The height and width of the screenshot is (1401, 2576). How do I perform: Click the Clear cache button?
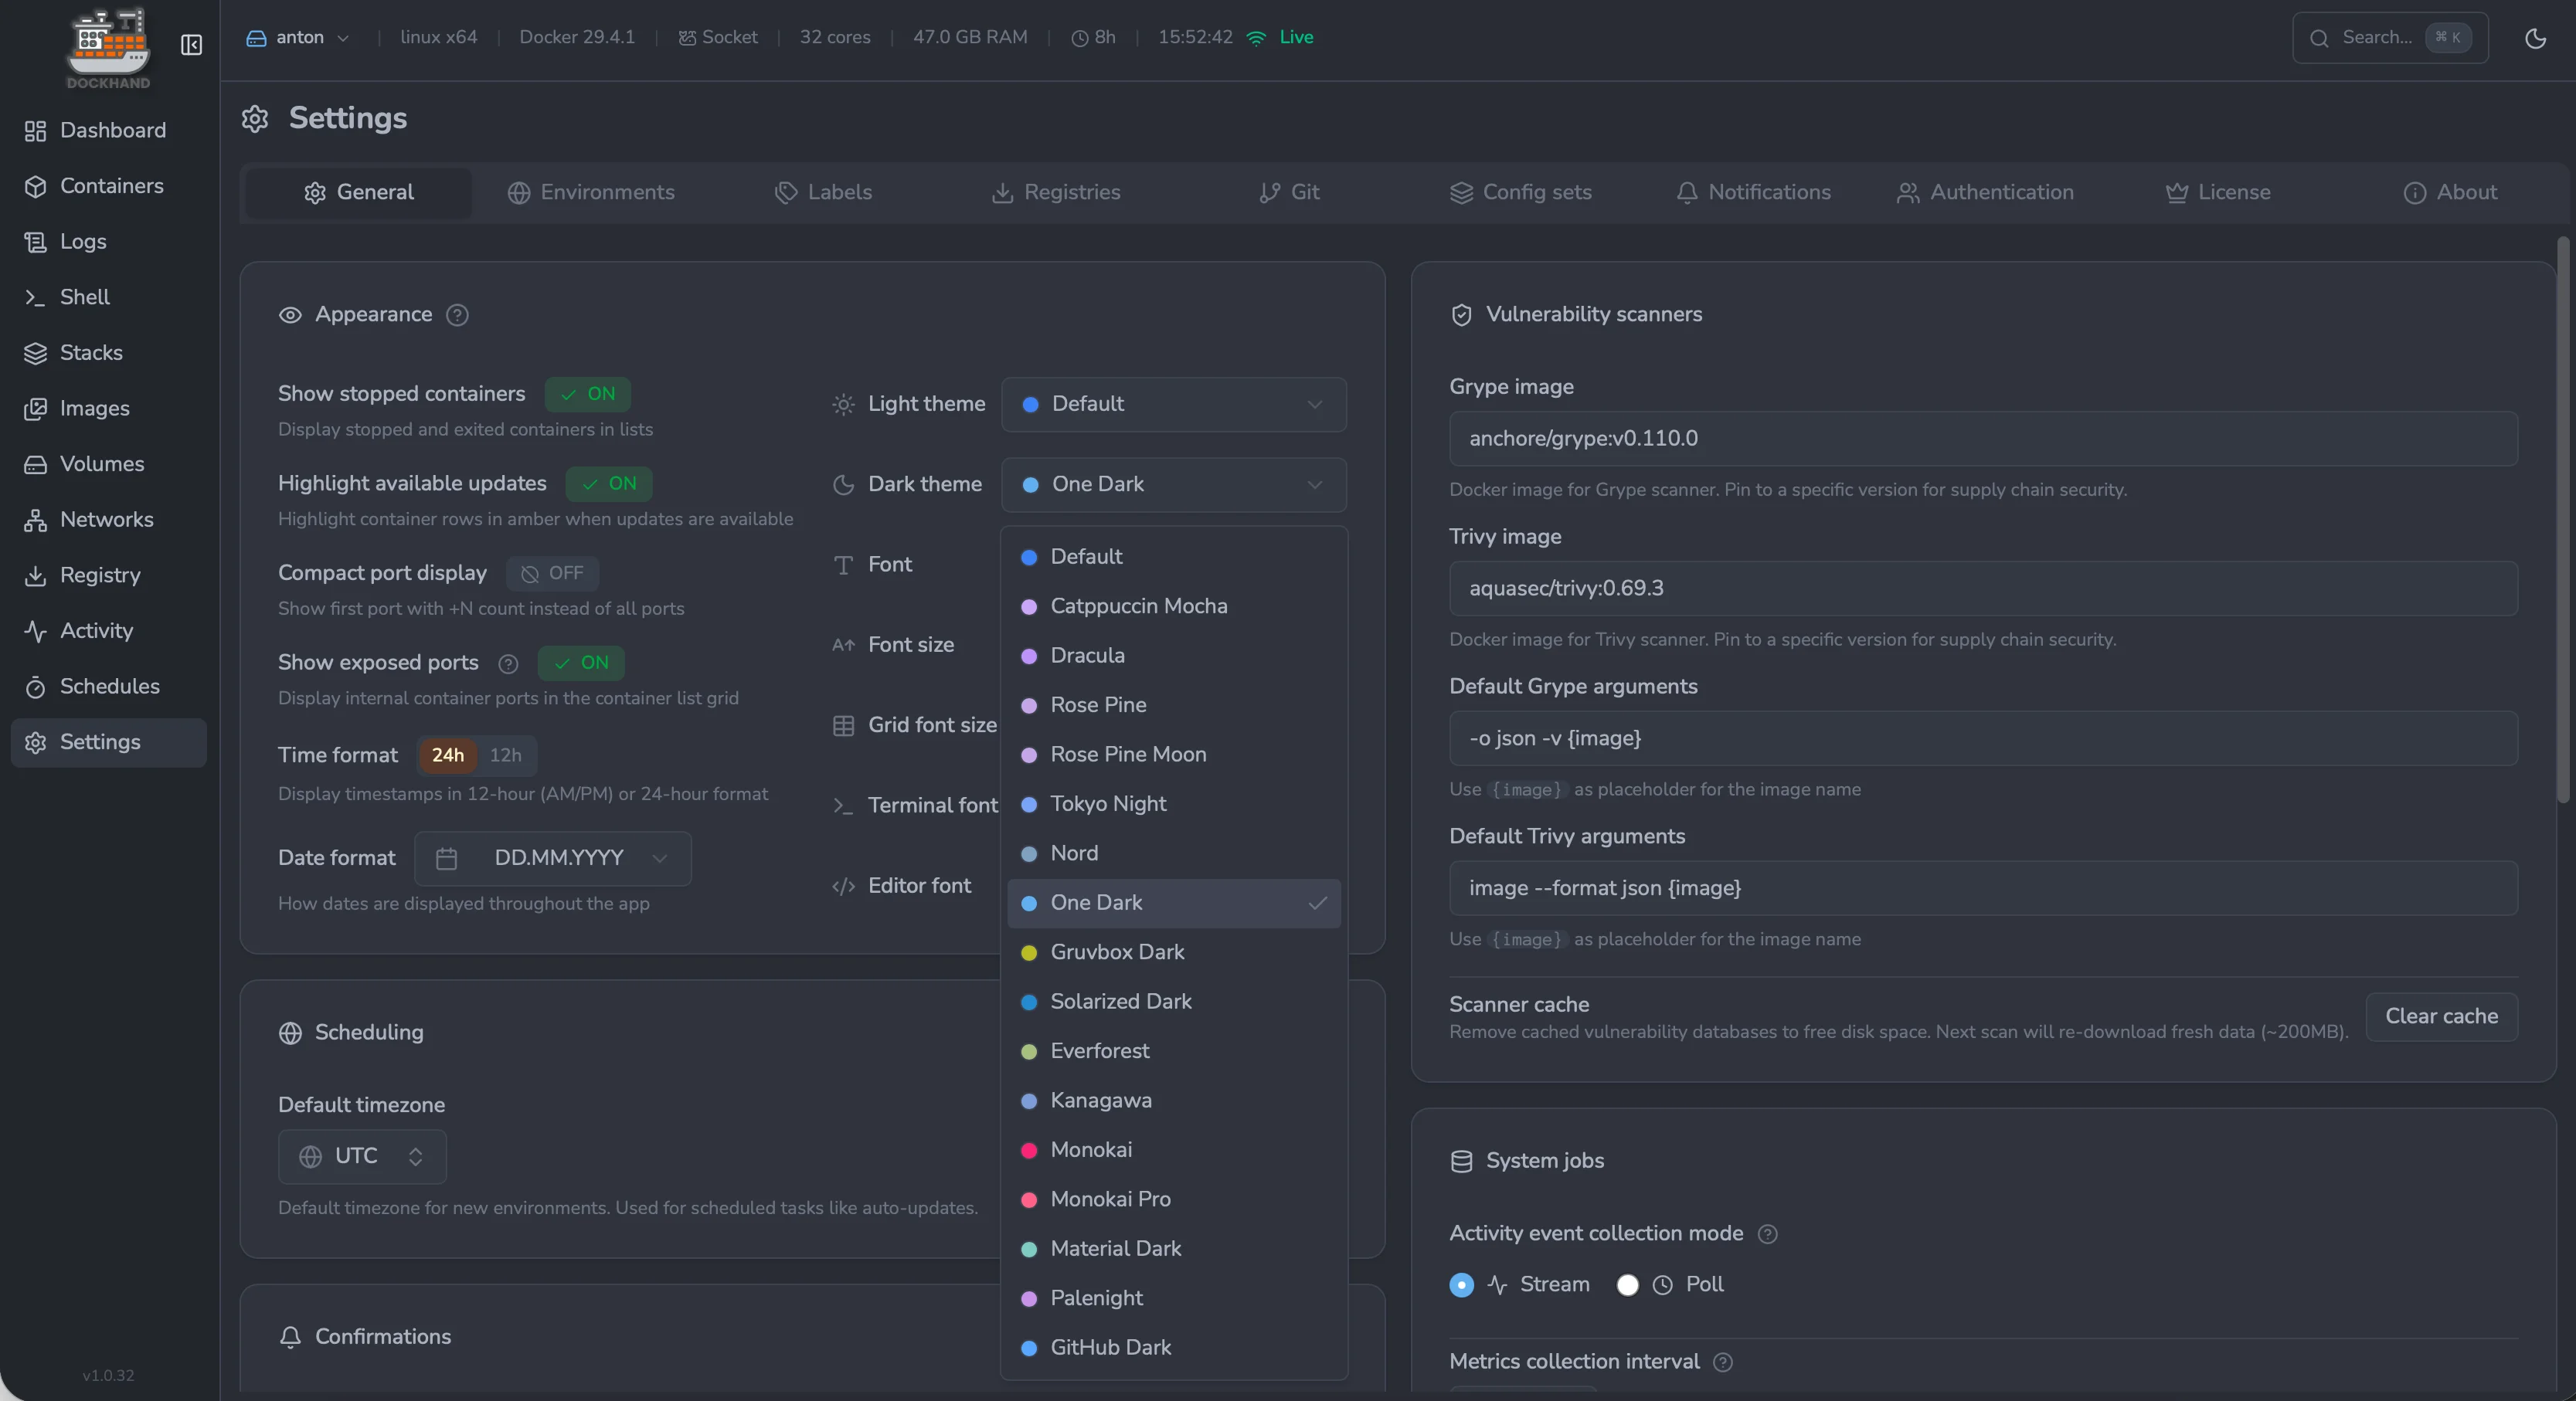[x=2441, y=1017]
